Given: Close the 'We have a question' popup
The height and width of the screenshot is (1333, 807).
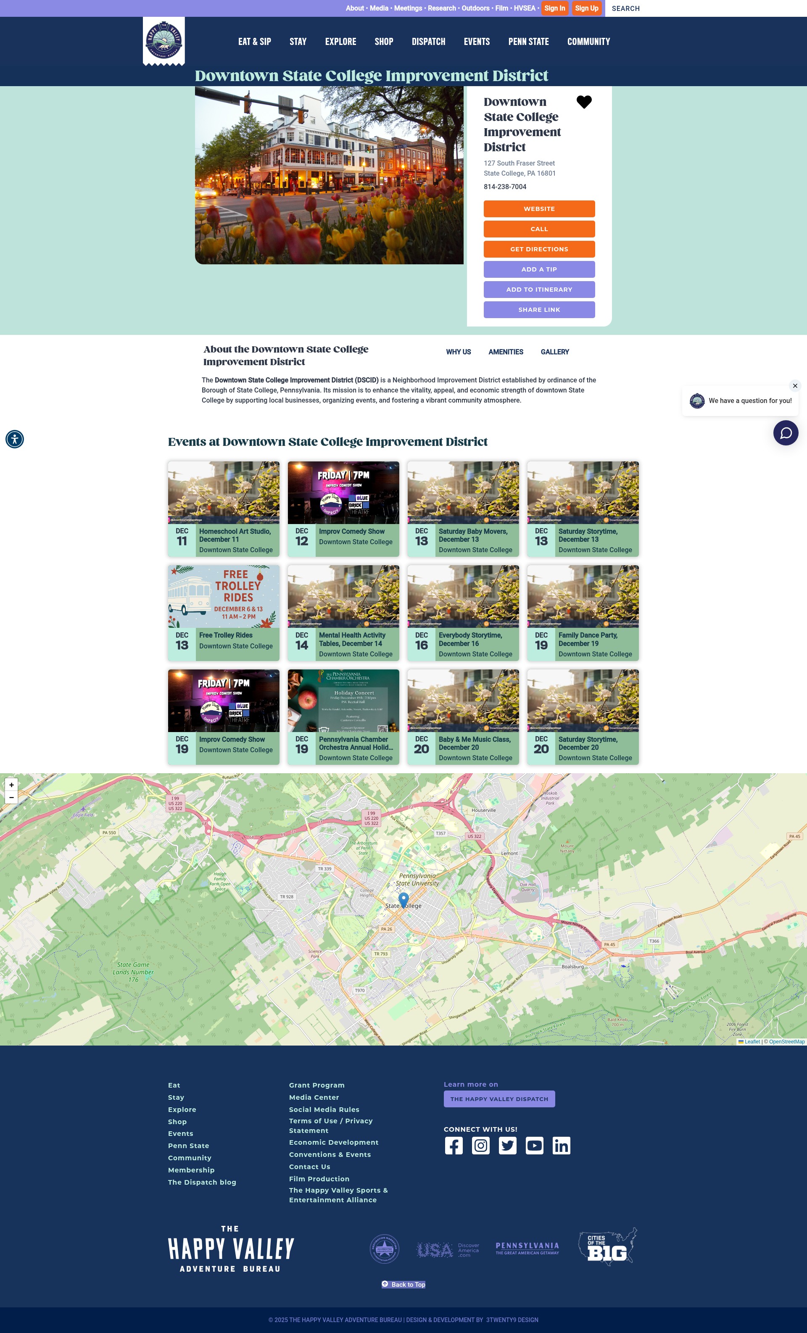Looking at the screenshot, I should click(x=795, y=386).
